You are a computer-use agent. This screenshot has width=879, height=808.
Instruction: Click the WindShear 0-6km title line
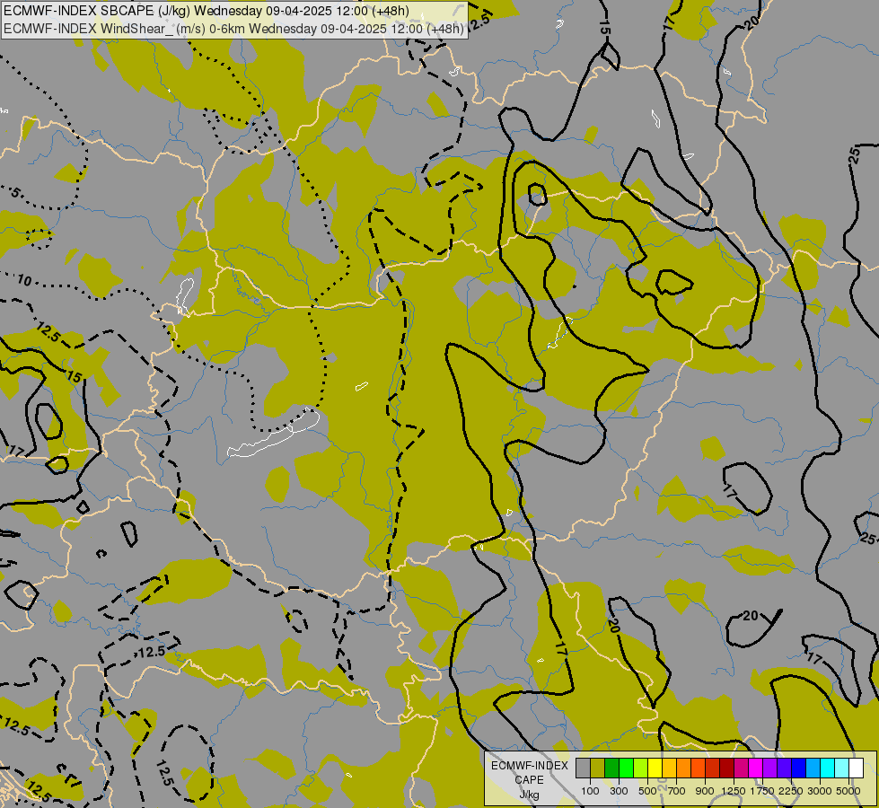click(x=233, y=29)
